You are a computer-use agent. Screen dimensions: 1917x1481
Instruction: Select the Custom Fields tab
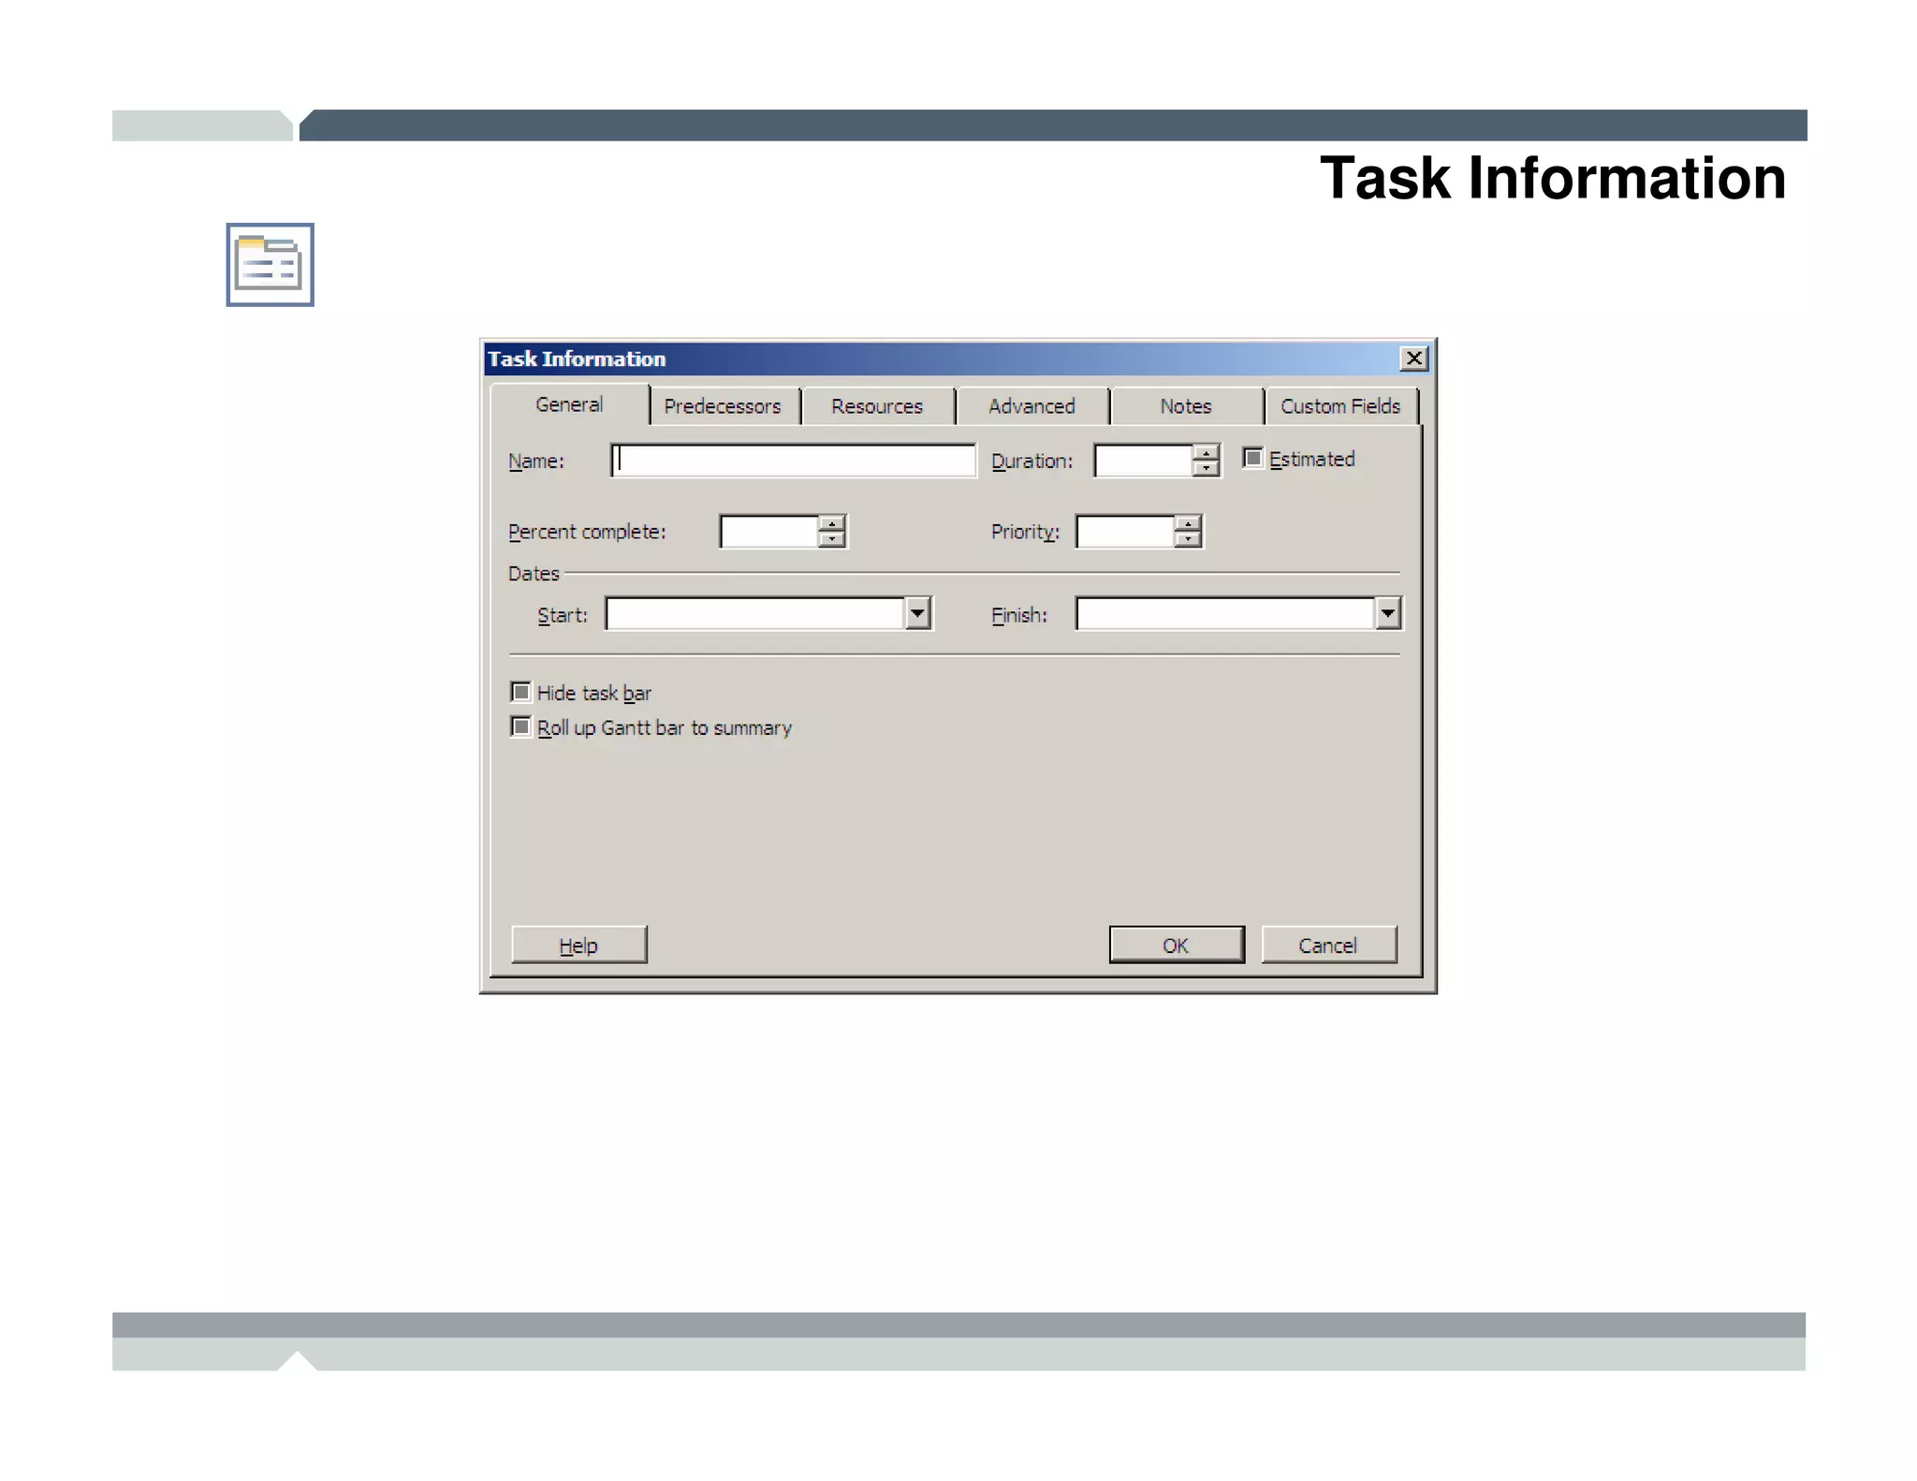1340,406
